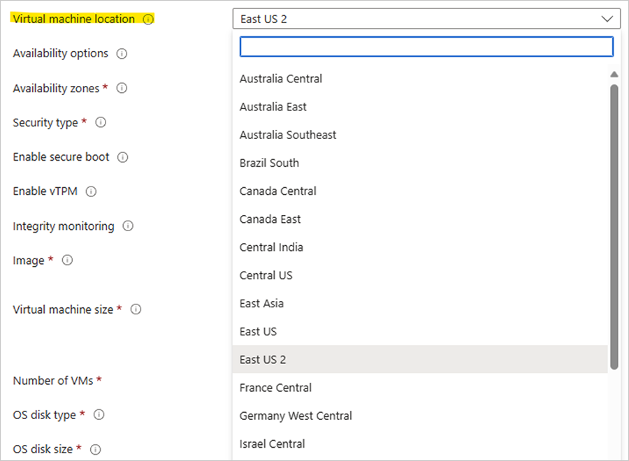Click info icon beside Integrity monitoring
629x461 pixels.
(128, 226)
